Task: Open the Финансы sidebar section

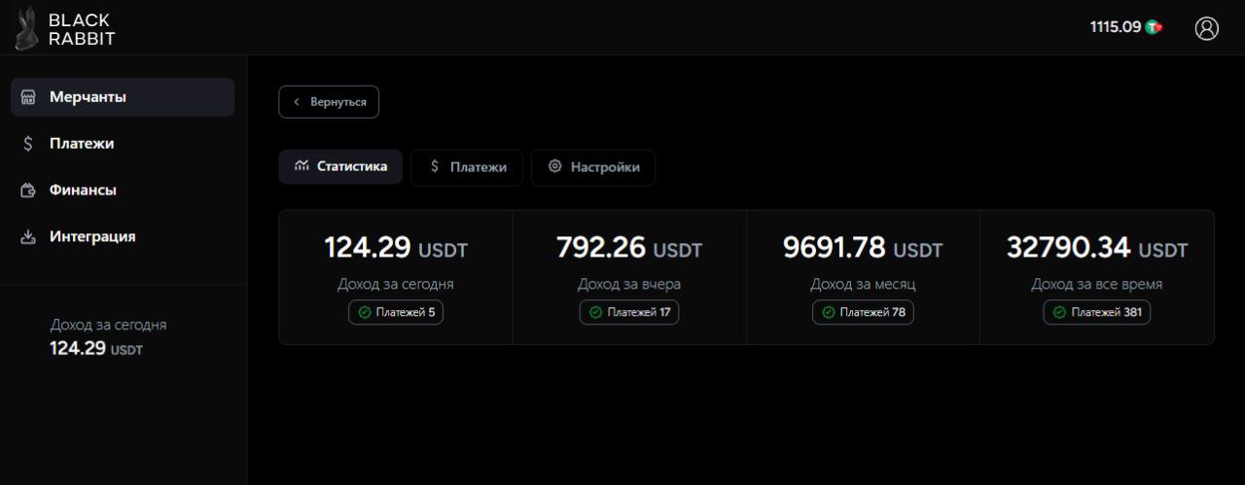Action: [x=123, y=191]
